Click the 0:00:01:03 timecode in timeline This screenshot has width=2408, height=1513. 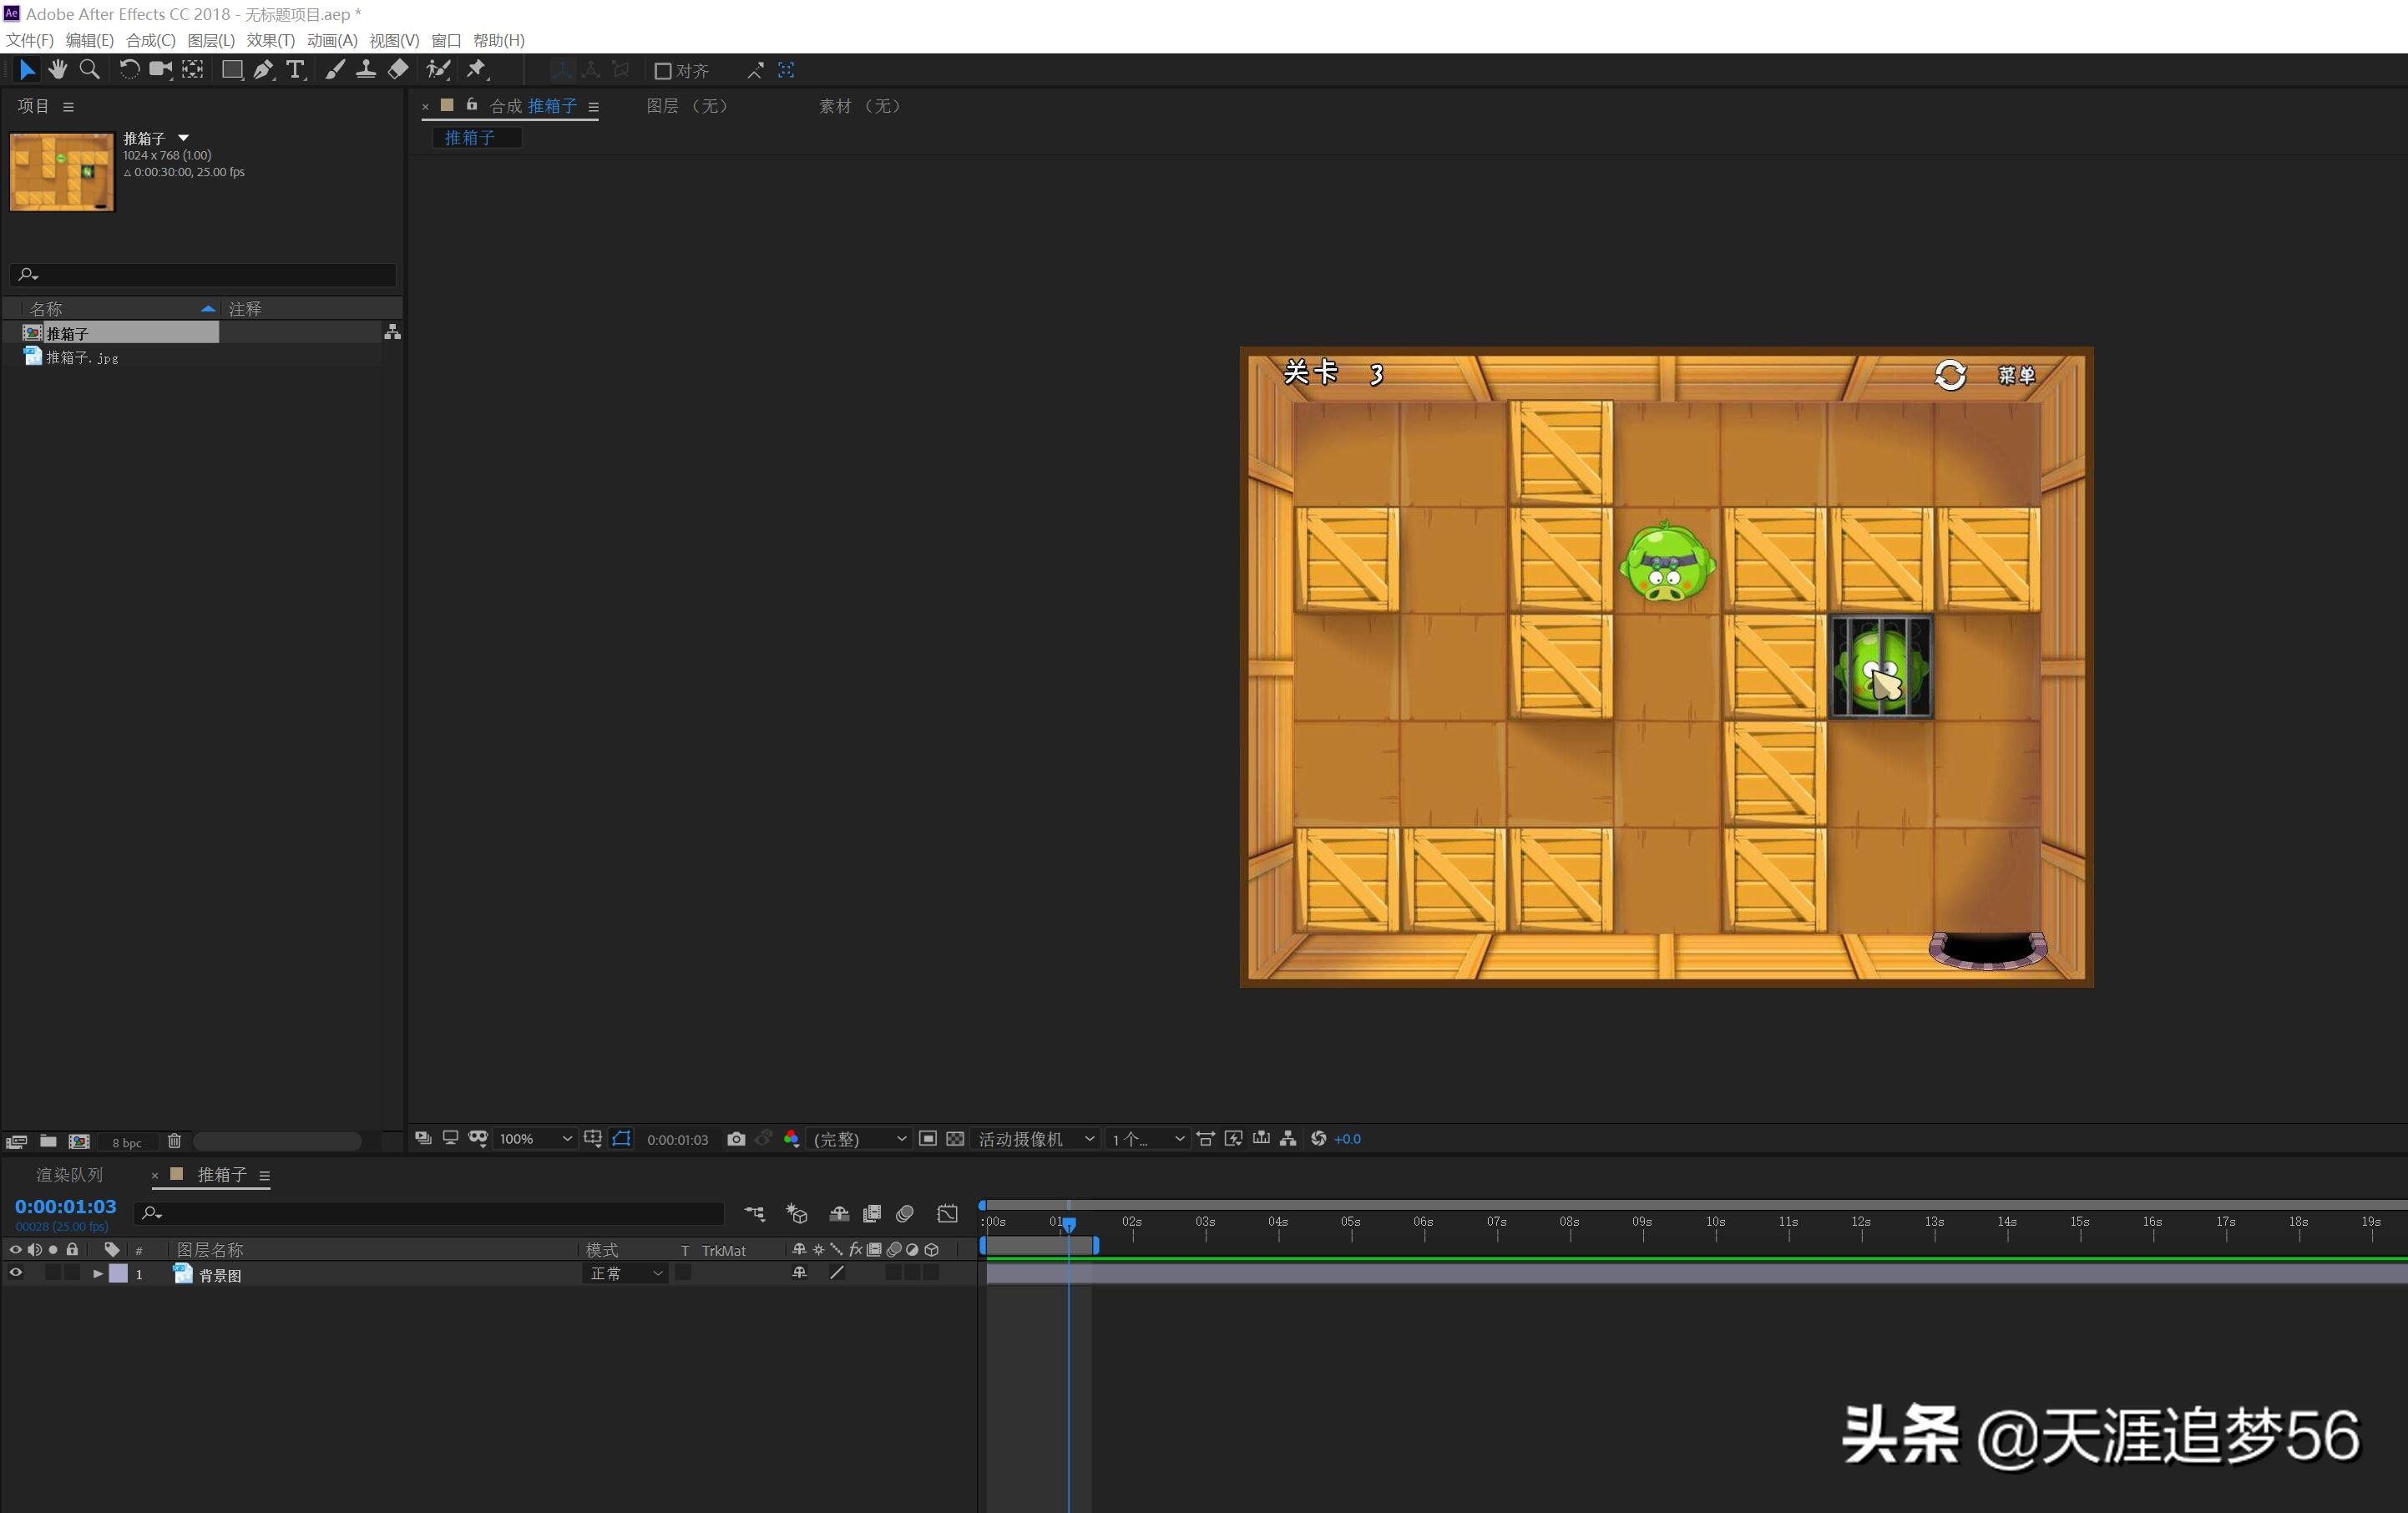[x=65, y=1206]
